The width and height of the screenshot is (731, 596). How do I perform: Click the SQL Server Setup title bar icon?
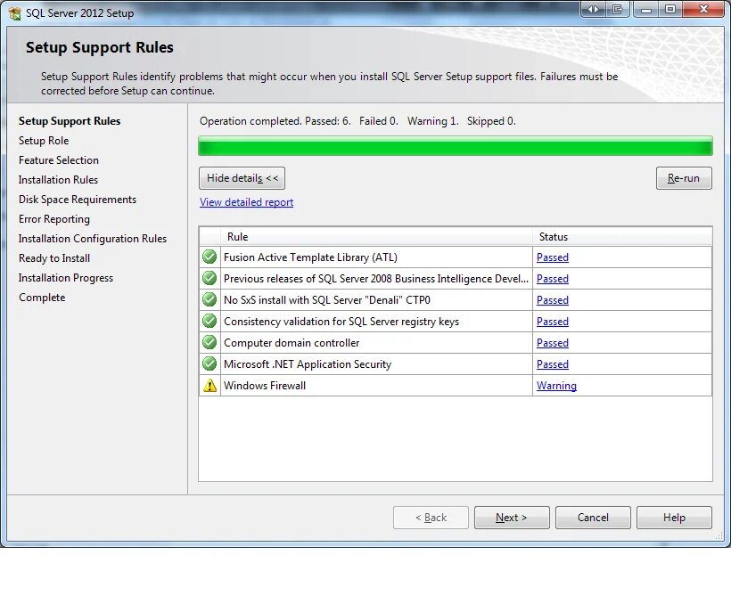[15, 13]
